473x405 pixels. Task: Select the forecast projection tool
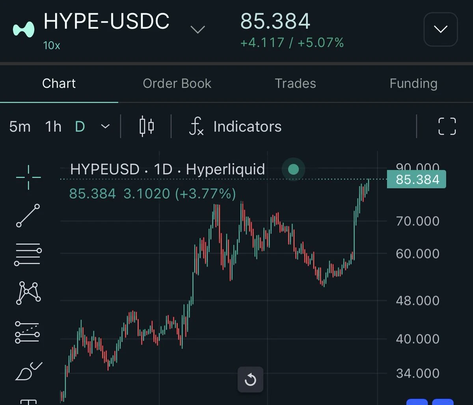pos(28,332)
